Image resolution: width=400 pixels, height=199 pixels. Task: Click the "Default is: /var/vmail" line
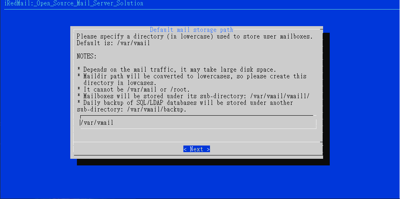point(113,43)
